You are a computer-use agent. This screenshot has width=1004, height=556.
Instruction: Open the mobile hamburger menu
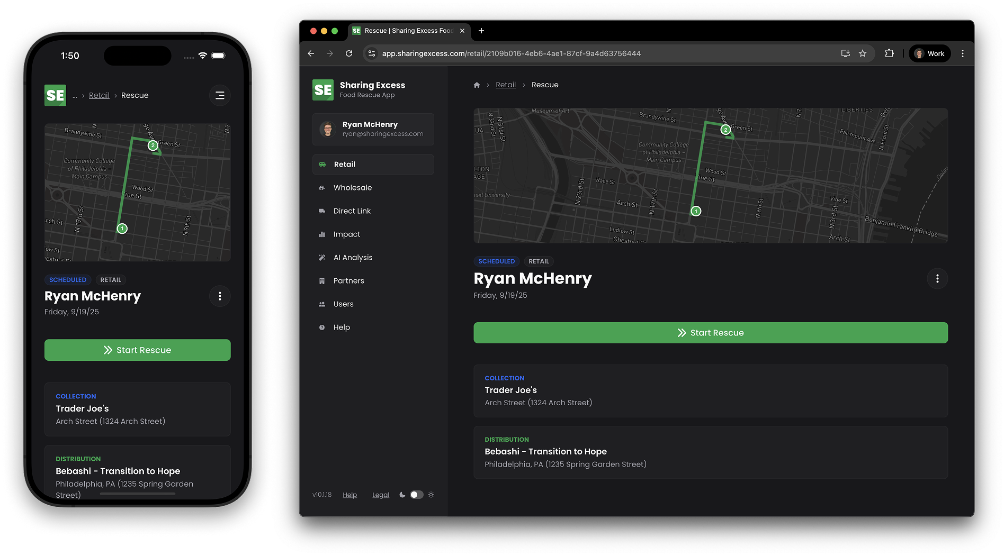pyautogui.click(x=220, y=96)
